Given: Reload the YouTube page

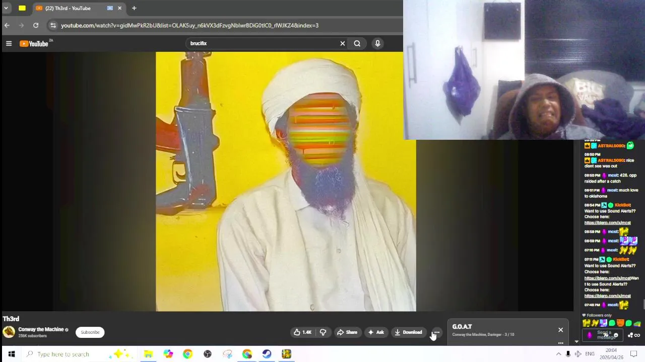Looking at the screenshot, I should click(36, 25).
